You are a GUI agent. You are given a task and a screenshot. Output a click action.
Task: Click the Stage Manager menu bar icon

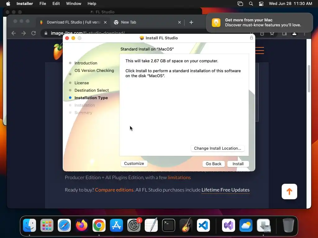tap(240, 4)
